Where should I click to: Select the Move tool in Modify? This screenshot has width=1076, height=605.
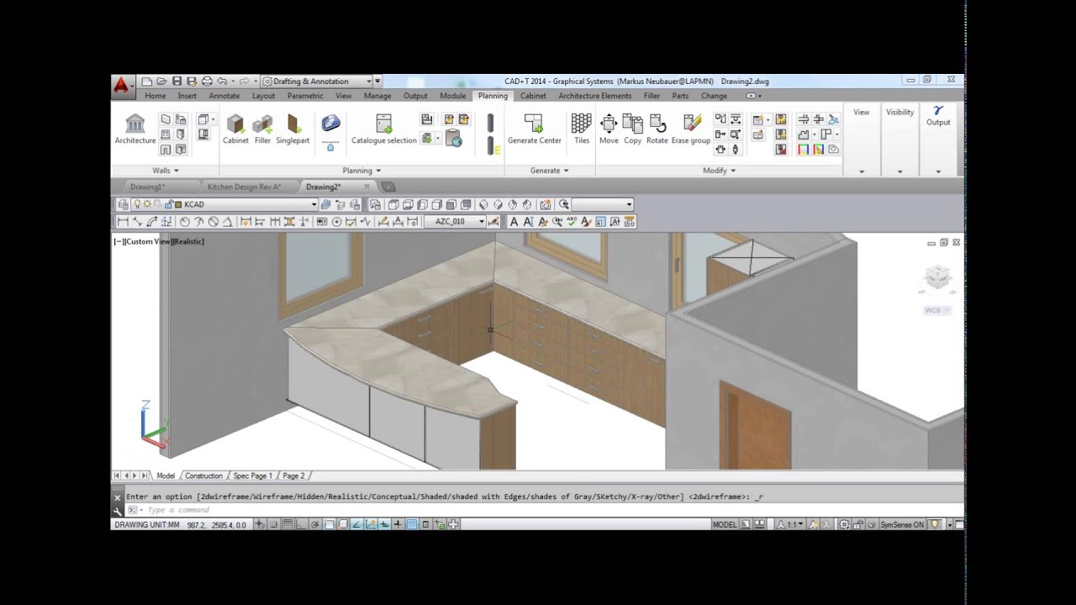pos(609,129)
